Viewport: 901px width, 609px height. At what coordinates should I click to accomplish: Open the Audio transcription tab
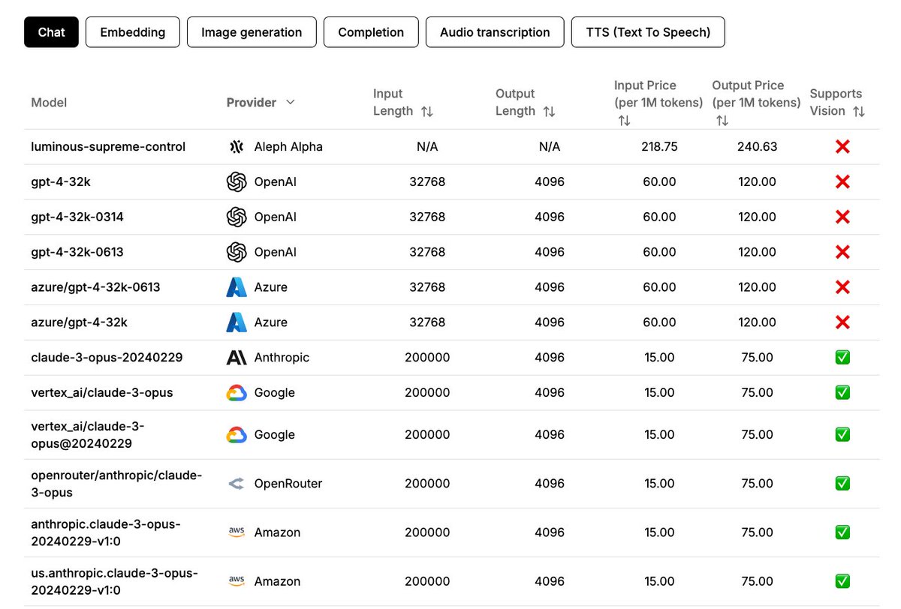(x=495, y=32)
